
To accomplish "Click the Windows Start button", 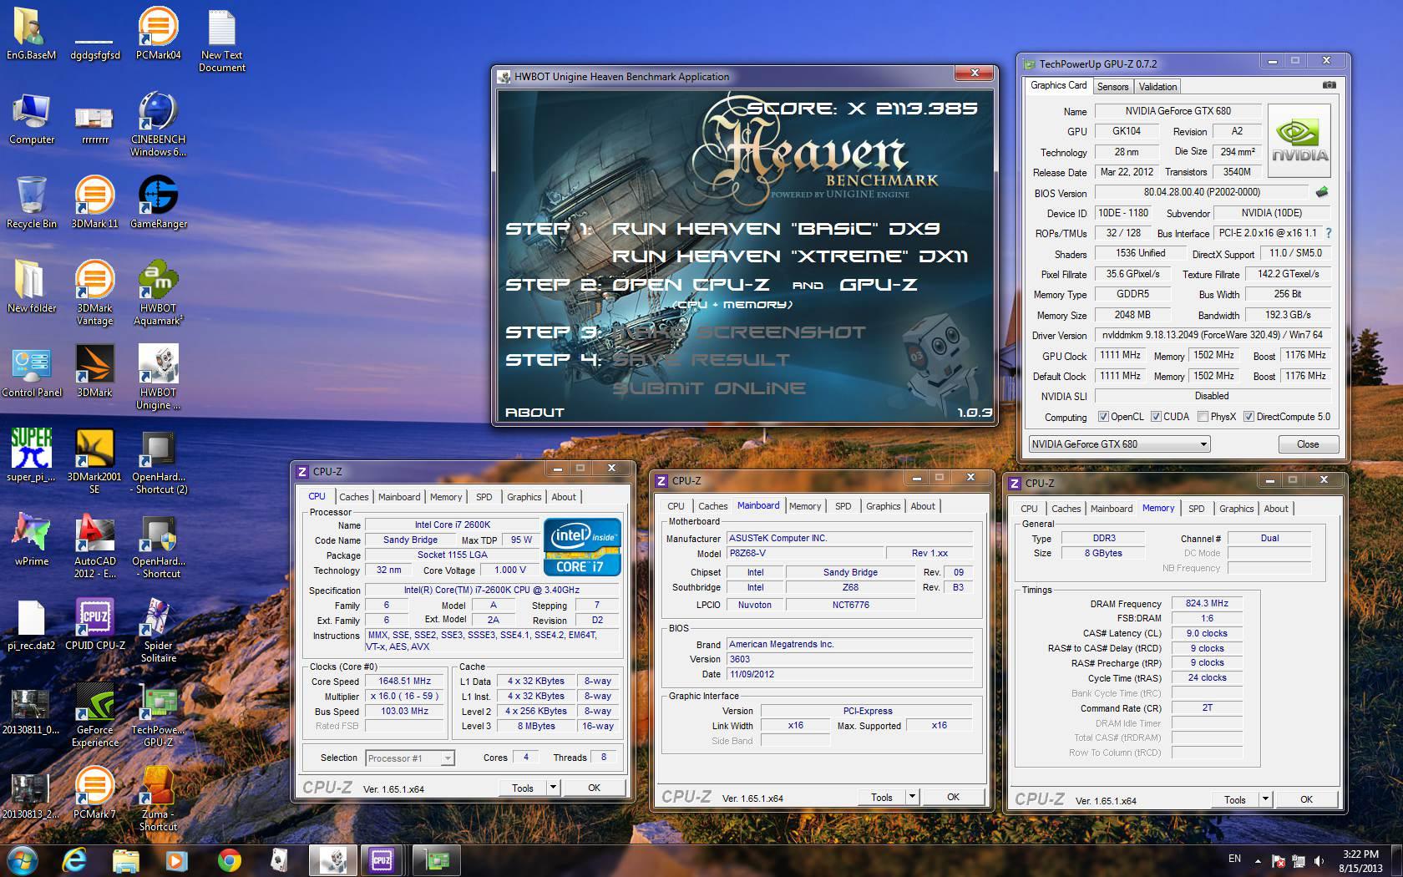I will click(23, 859).
